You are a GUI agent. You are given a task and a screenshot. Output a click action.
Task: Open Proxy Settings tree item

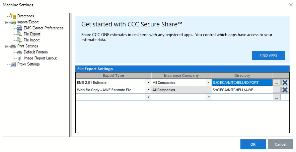click(x=28, y=64)
